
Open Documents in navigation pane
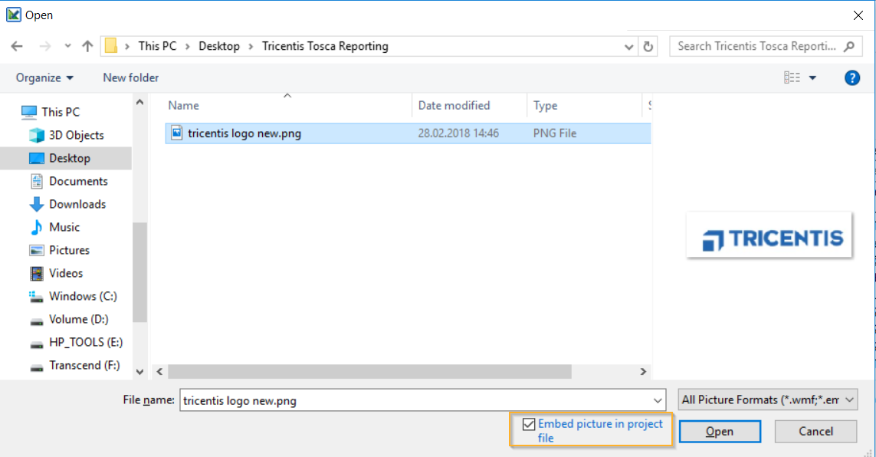78,181
